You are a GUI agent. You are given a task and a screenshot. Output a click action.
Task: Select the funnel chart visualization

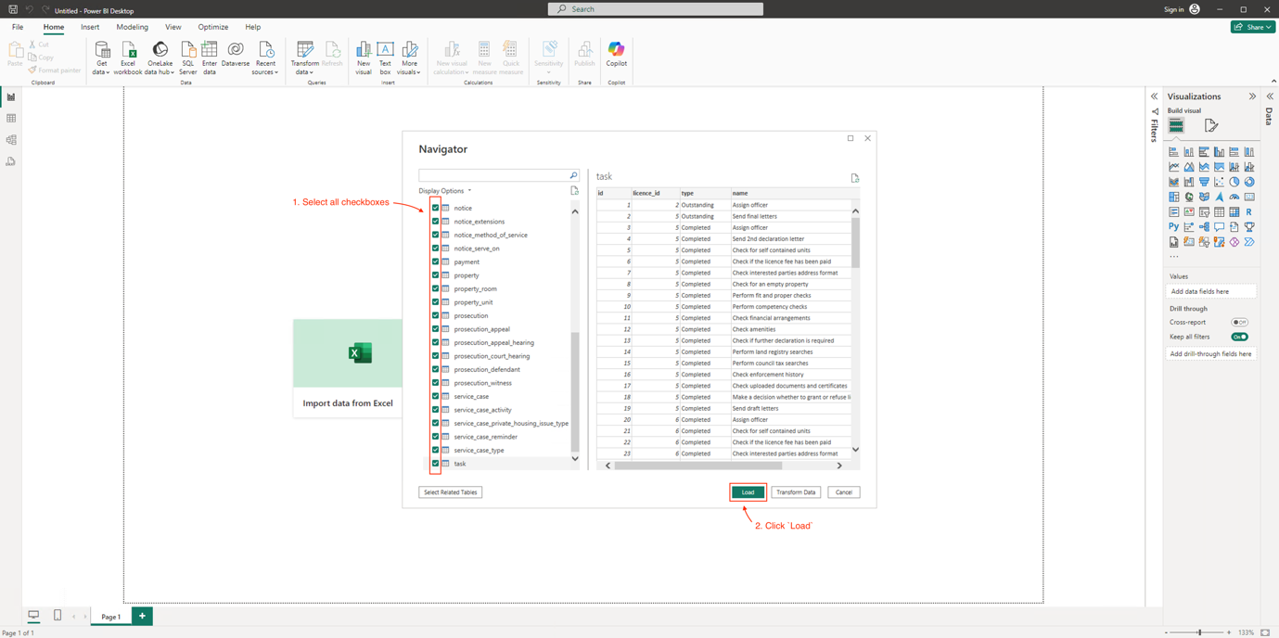[x=1204, y=181]
